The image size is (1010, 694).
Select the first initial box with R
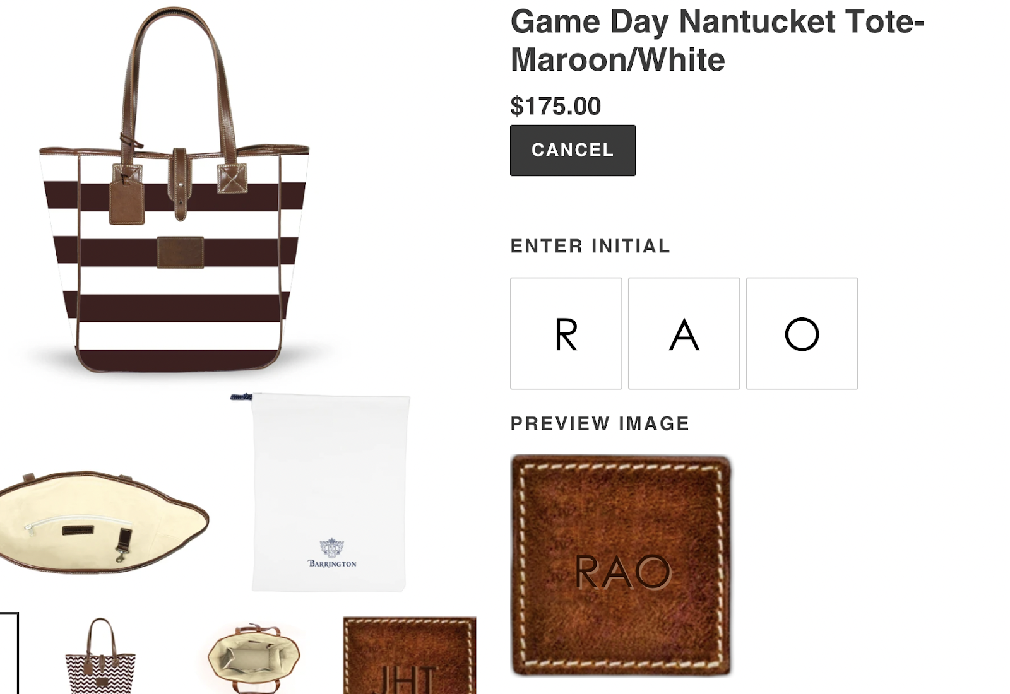click(566, 333)
